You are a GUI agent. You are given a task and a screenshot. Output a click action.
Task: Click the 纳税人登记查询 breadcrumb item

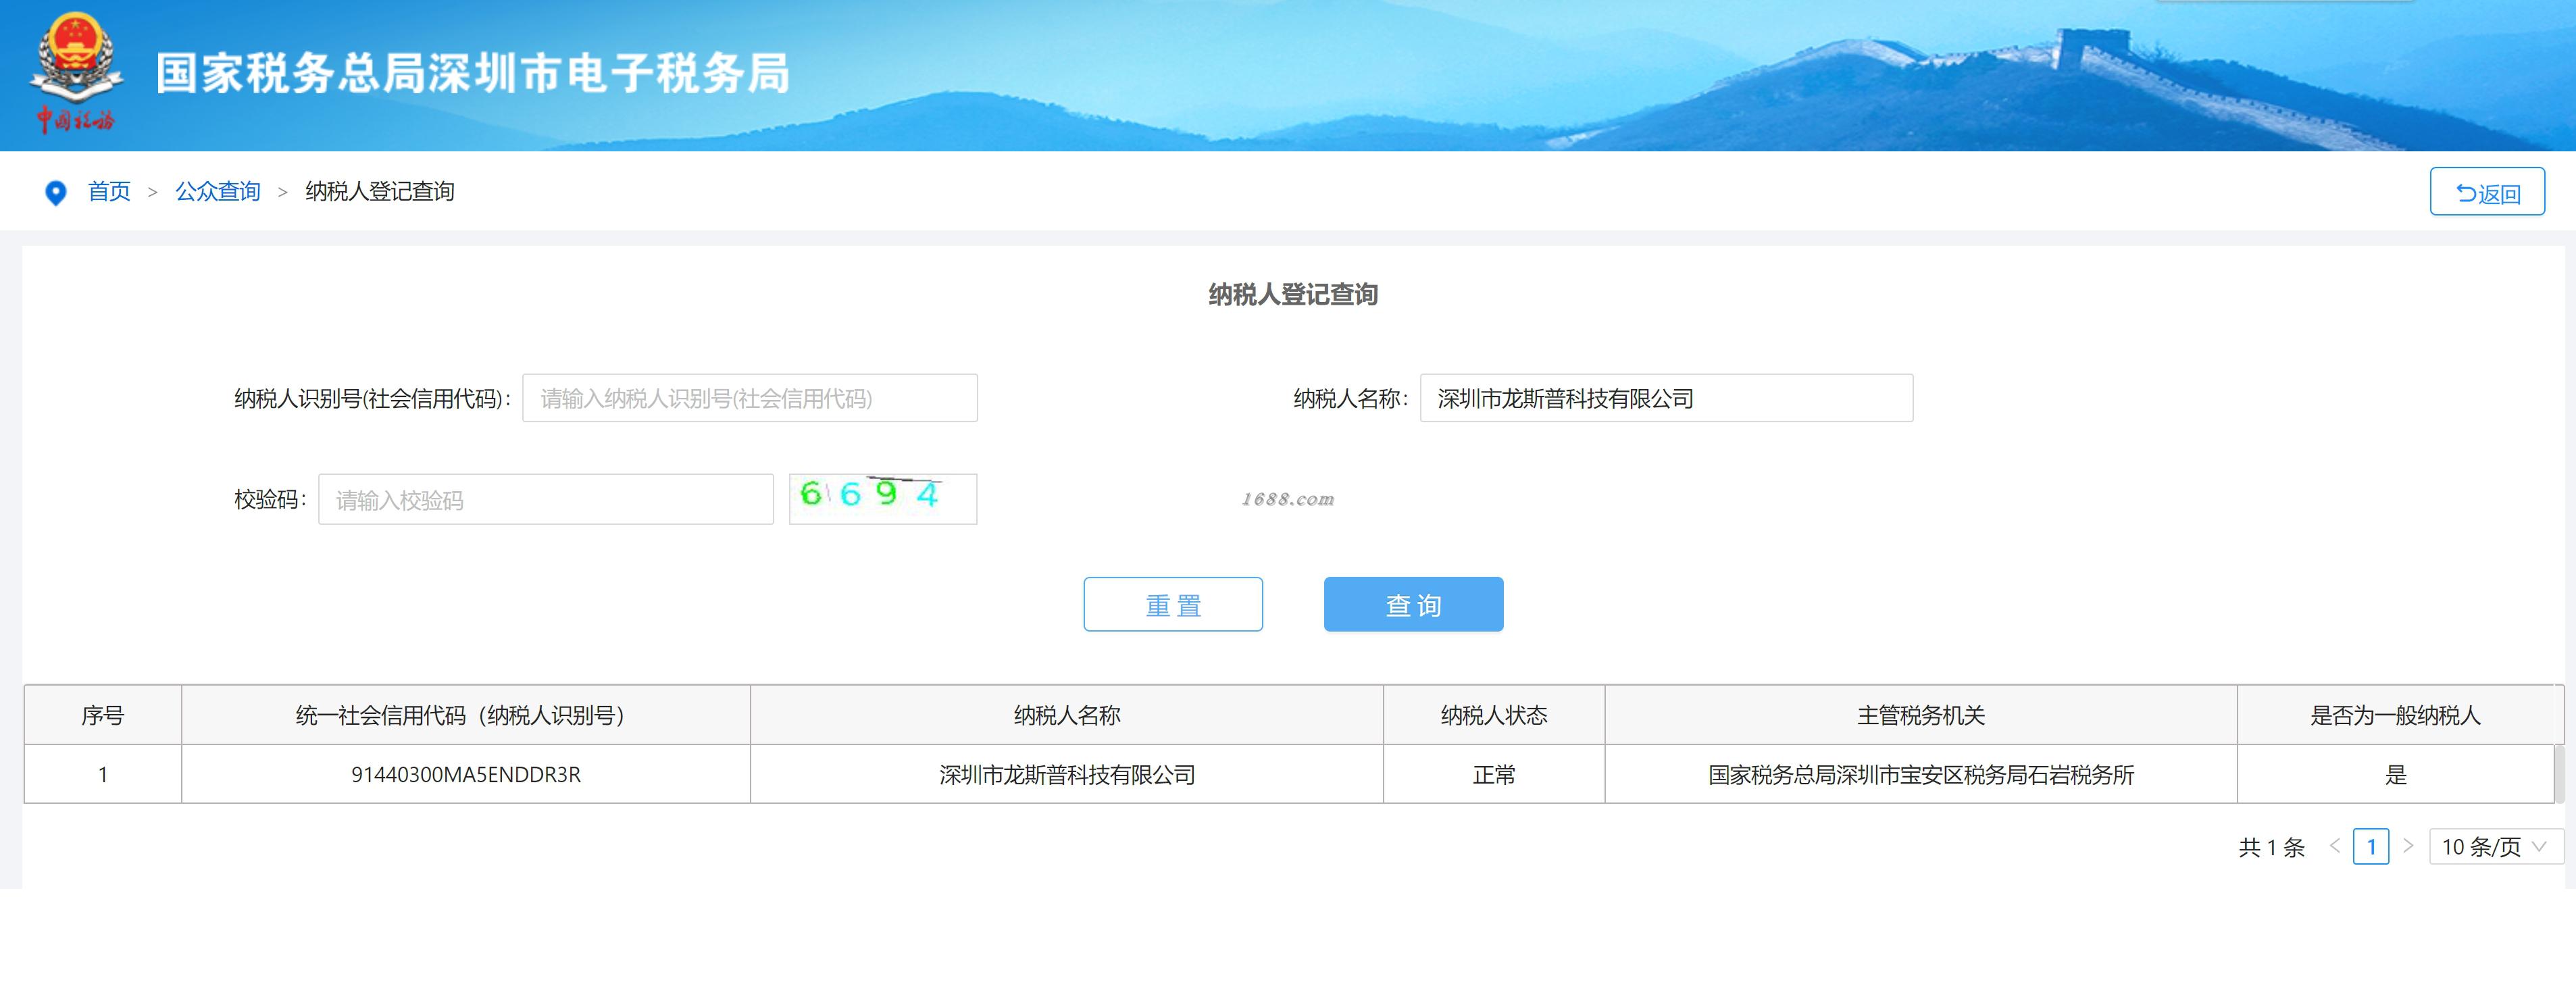[x=379, y=191]
